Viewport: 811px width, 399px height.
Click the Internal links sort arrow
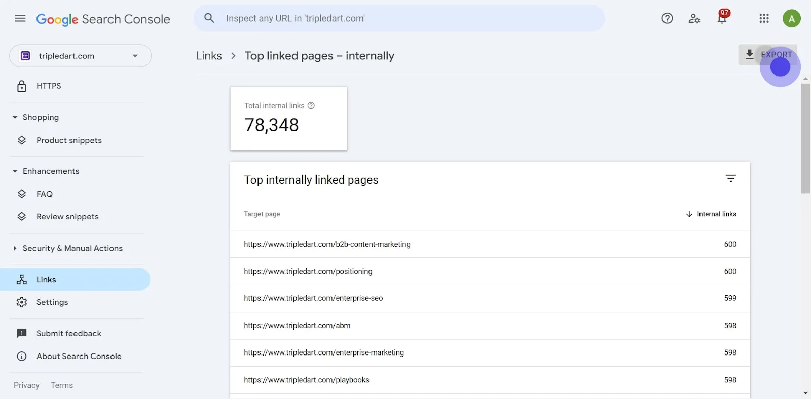click(x=689, y=214)
